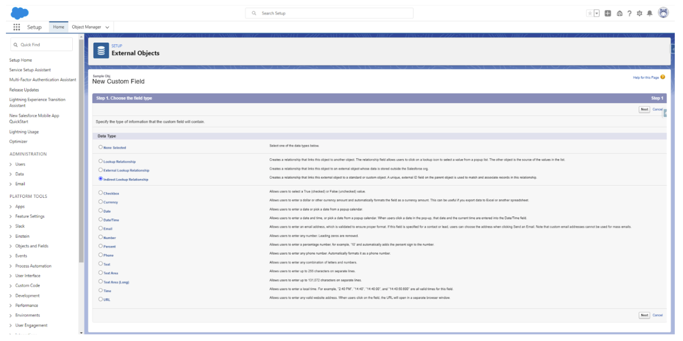Open the Setup gear icon
This screenshot has width=683, height=341.
(x=639, y=13)
